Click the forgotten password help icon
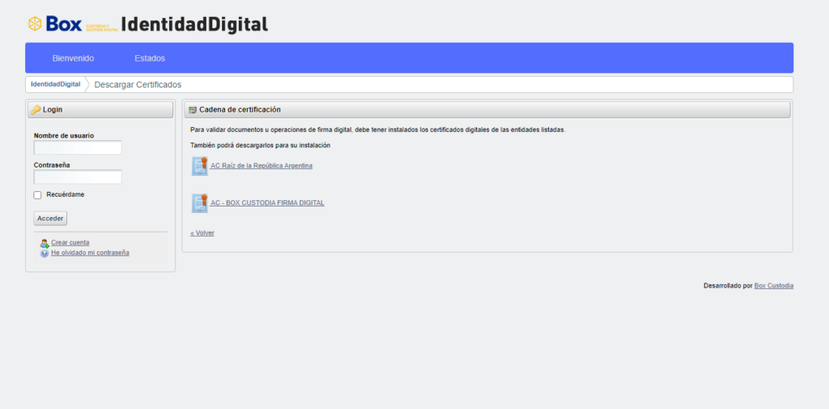The height and width of the screenshot is (409, 829). (45, 253)
